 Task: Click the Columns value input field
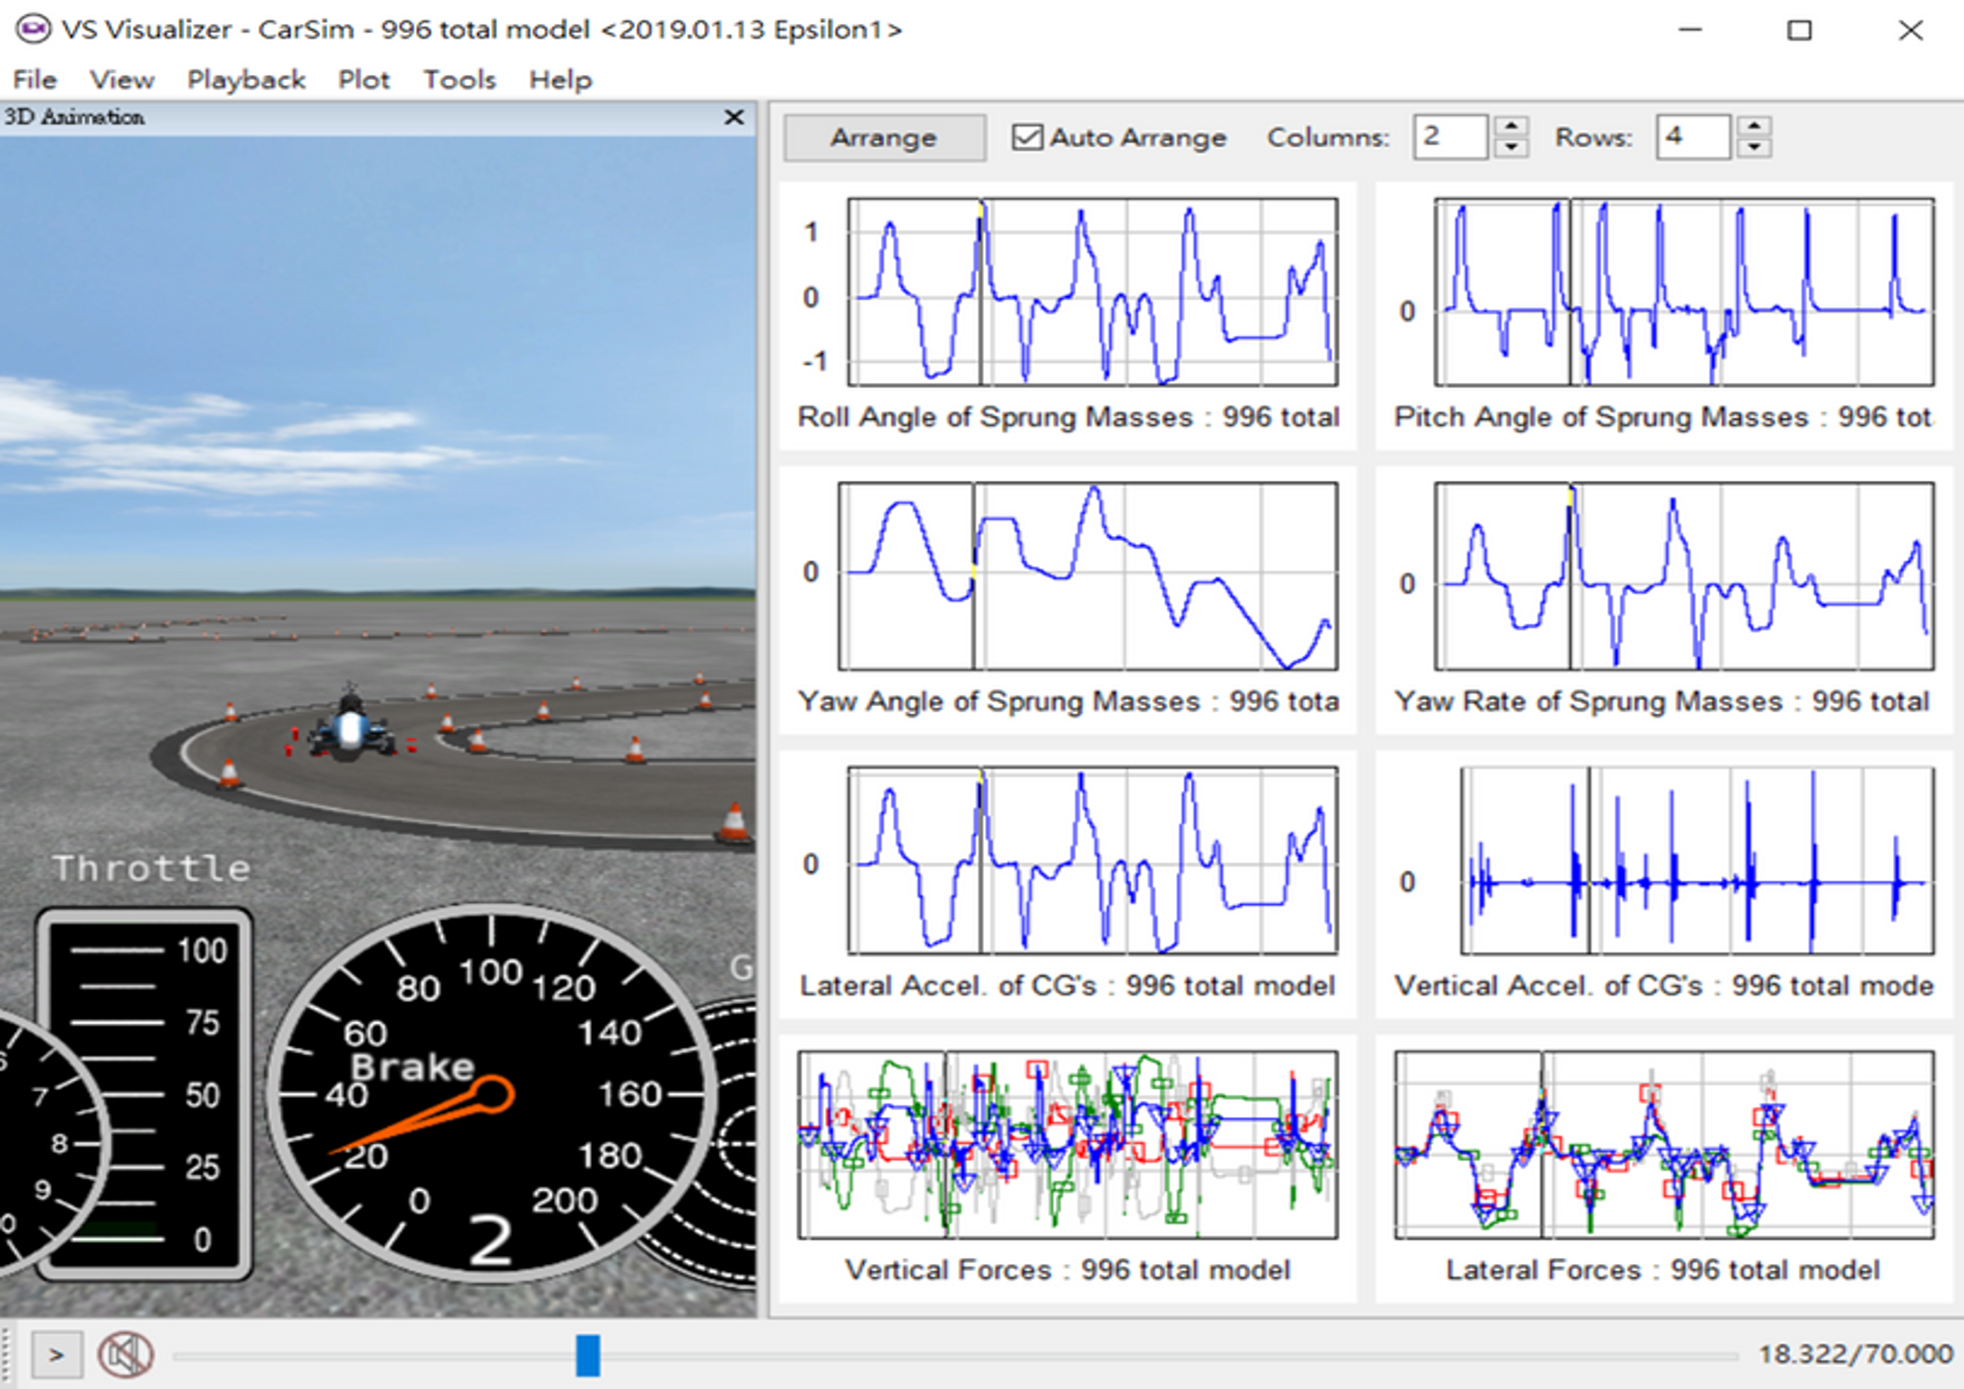1450,137
